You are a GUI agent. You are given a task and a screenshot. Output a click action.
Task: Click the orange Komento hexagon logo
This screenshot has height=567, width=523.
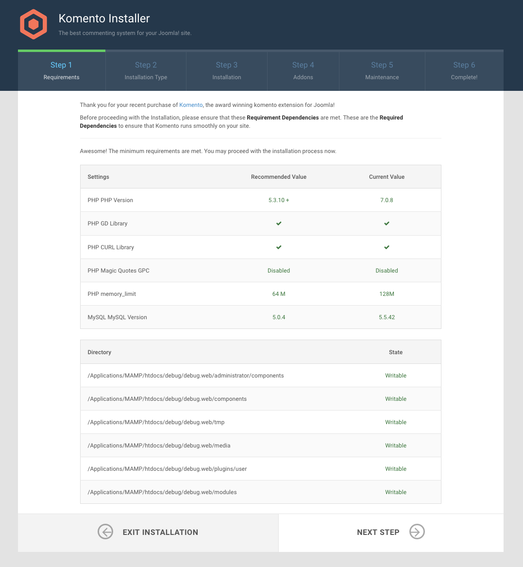[x=33, y=24]
